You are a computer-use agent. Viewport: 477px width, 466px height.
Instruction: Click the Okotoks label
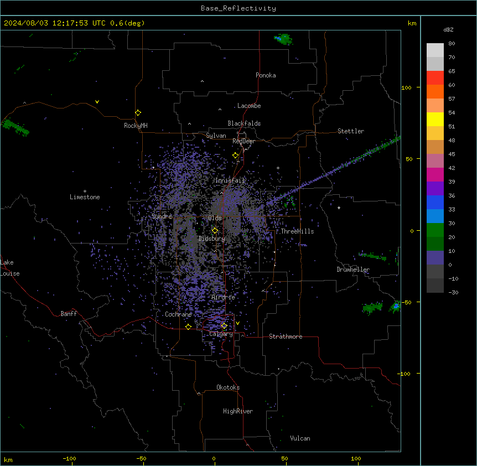coord(228,387)
